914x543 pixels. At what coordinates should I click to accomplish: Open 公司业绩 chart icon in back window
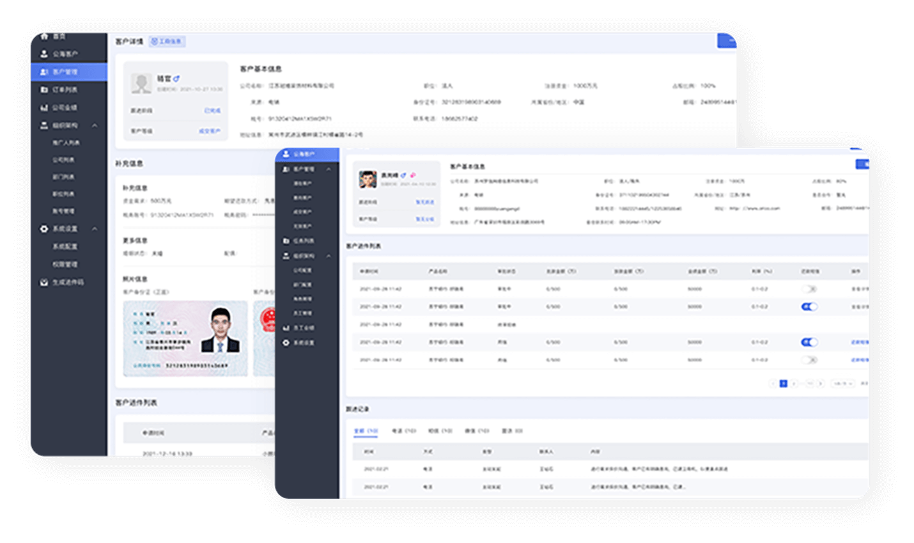point(44,107)
